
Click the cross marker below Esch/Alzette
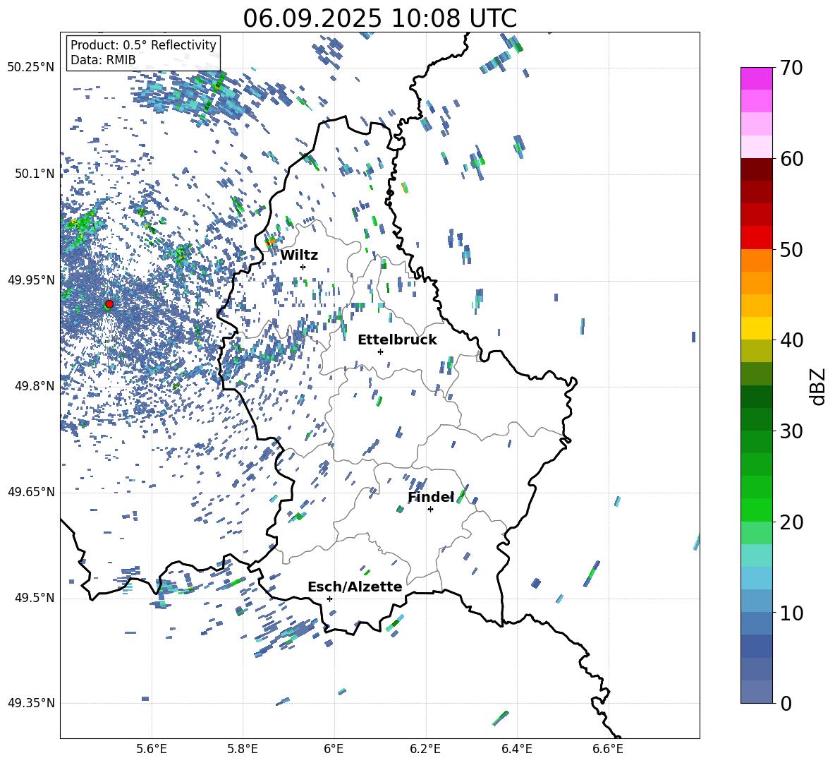329,599
